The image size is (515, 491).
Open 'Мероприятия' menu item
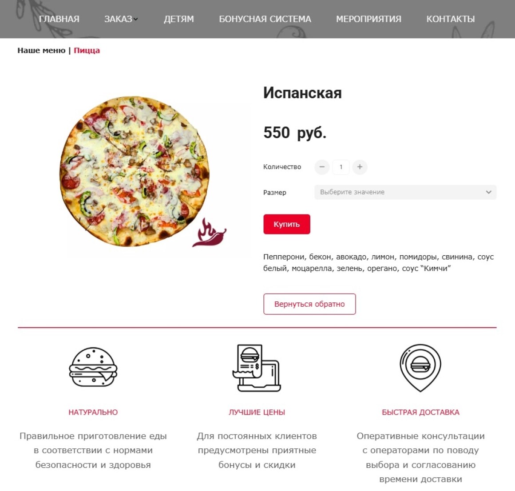tap(368, 19)
